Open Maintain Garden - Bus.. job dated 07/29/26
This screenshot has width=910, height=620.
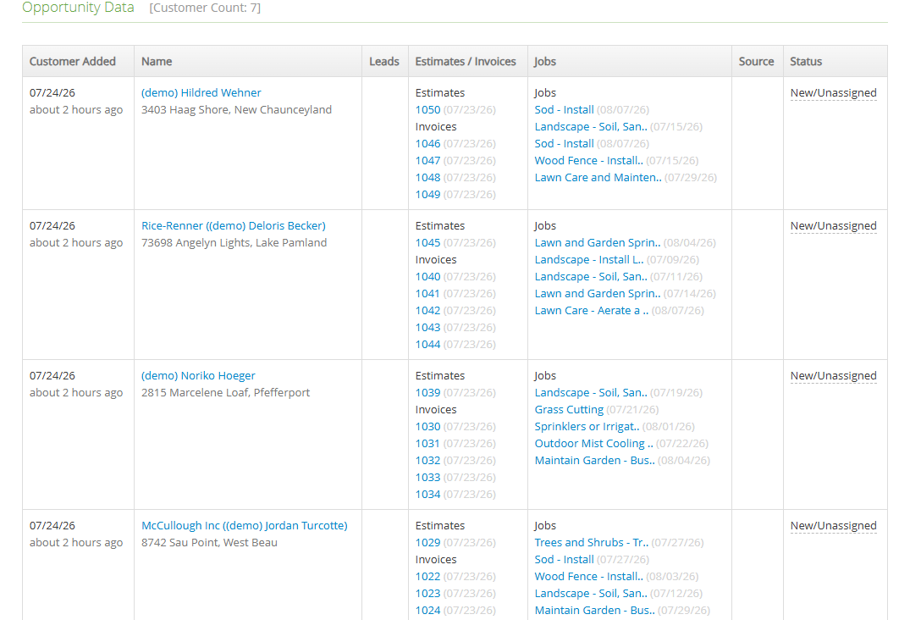(x=595, y=610)
